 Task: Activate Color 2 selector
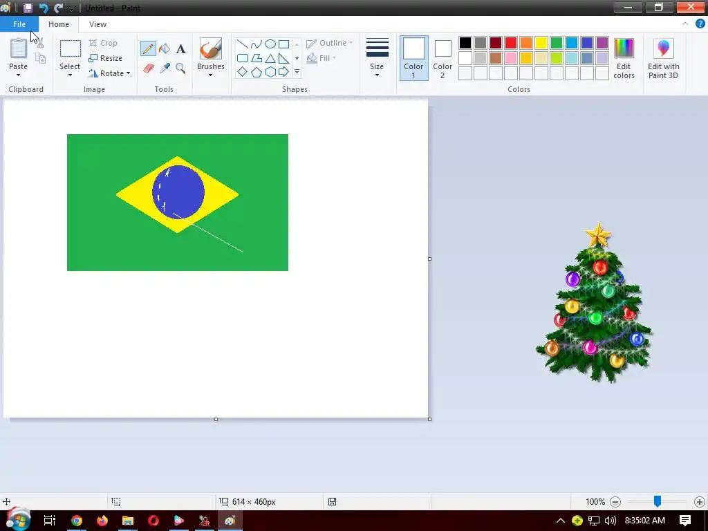click(x=442, y=58)
